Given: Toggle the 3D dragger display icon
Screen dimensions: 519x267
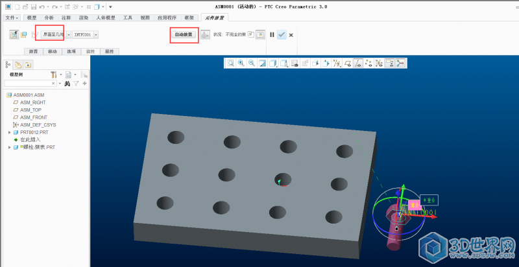Looking at the screenshot, I should tap(205, 35).
